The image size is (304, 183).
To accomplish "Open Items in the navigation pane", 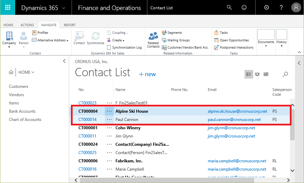I will point(14,103).
